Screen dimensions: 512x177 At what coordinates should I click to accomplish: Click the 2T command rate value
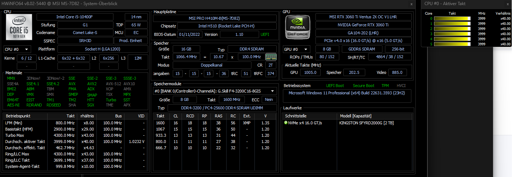[270, 65]
